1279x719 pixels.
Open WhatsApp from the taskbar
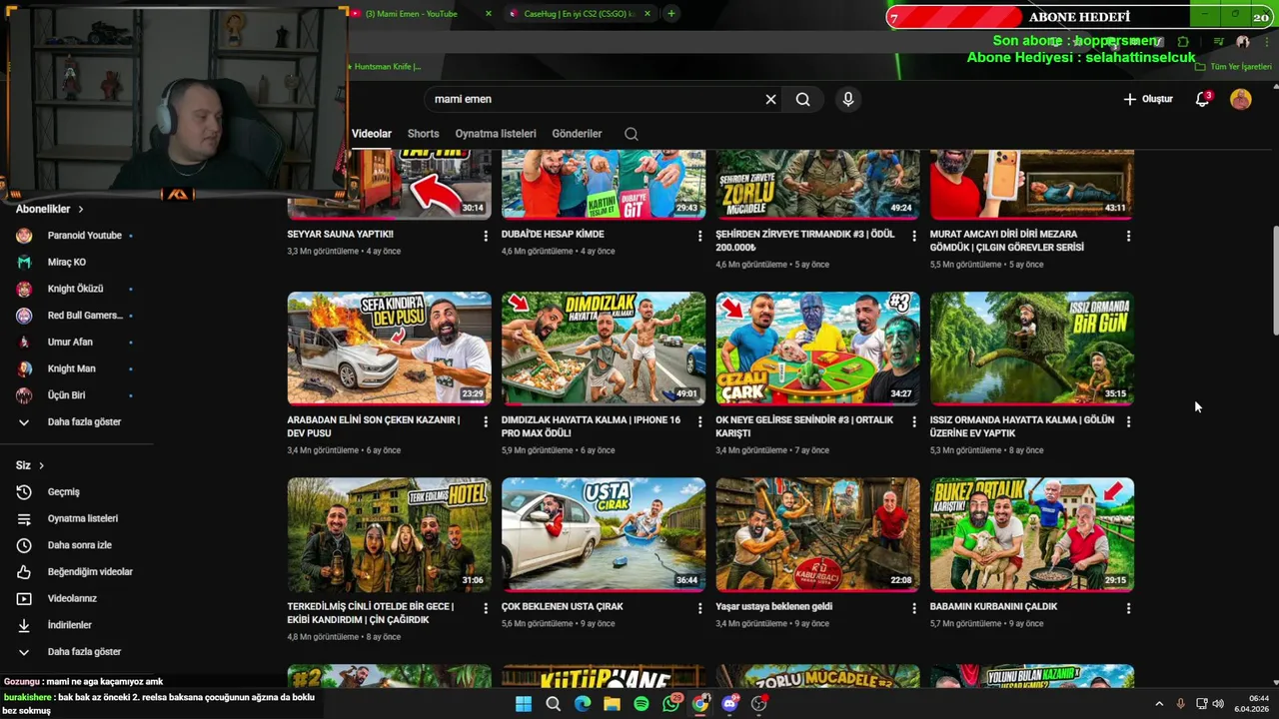point(670,704)
